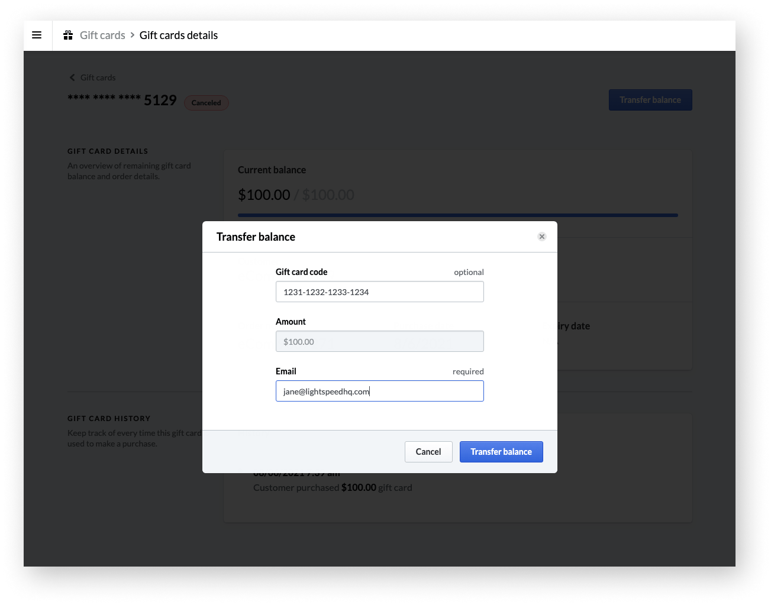The image size is (771, 605).
Task: Click the card number ending 5129
Action: pyautogui.click(x=122, y=100)
